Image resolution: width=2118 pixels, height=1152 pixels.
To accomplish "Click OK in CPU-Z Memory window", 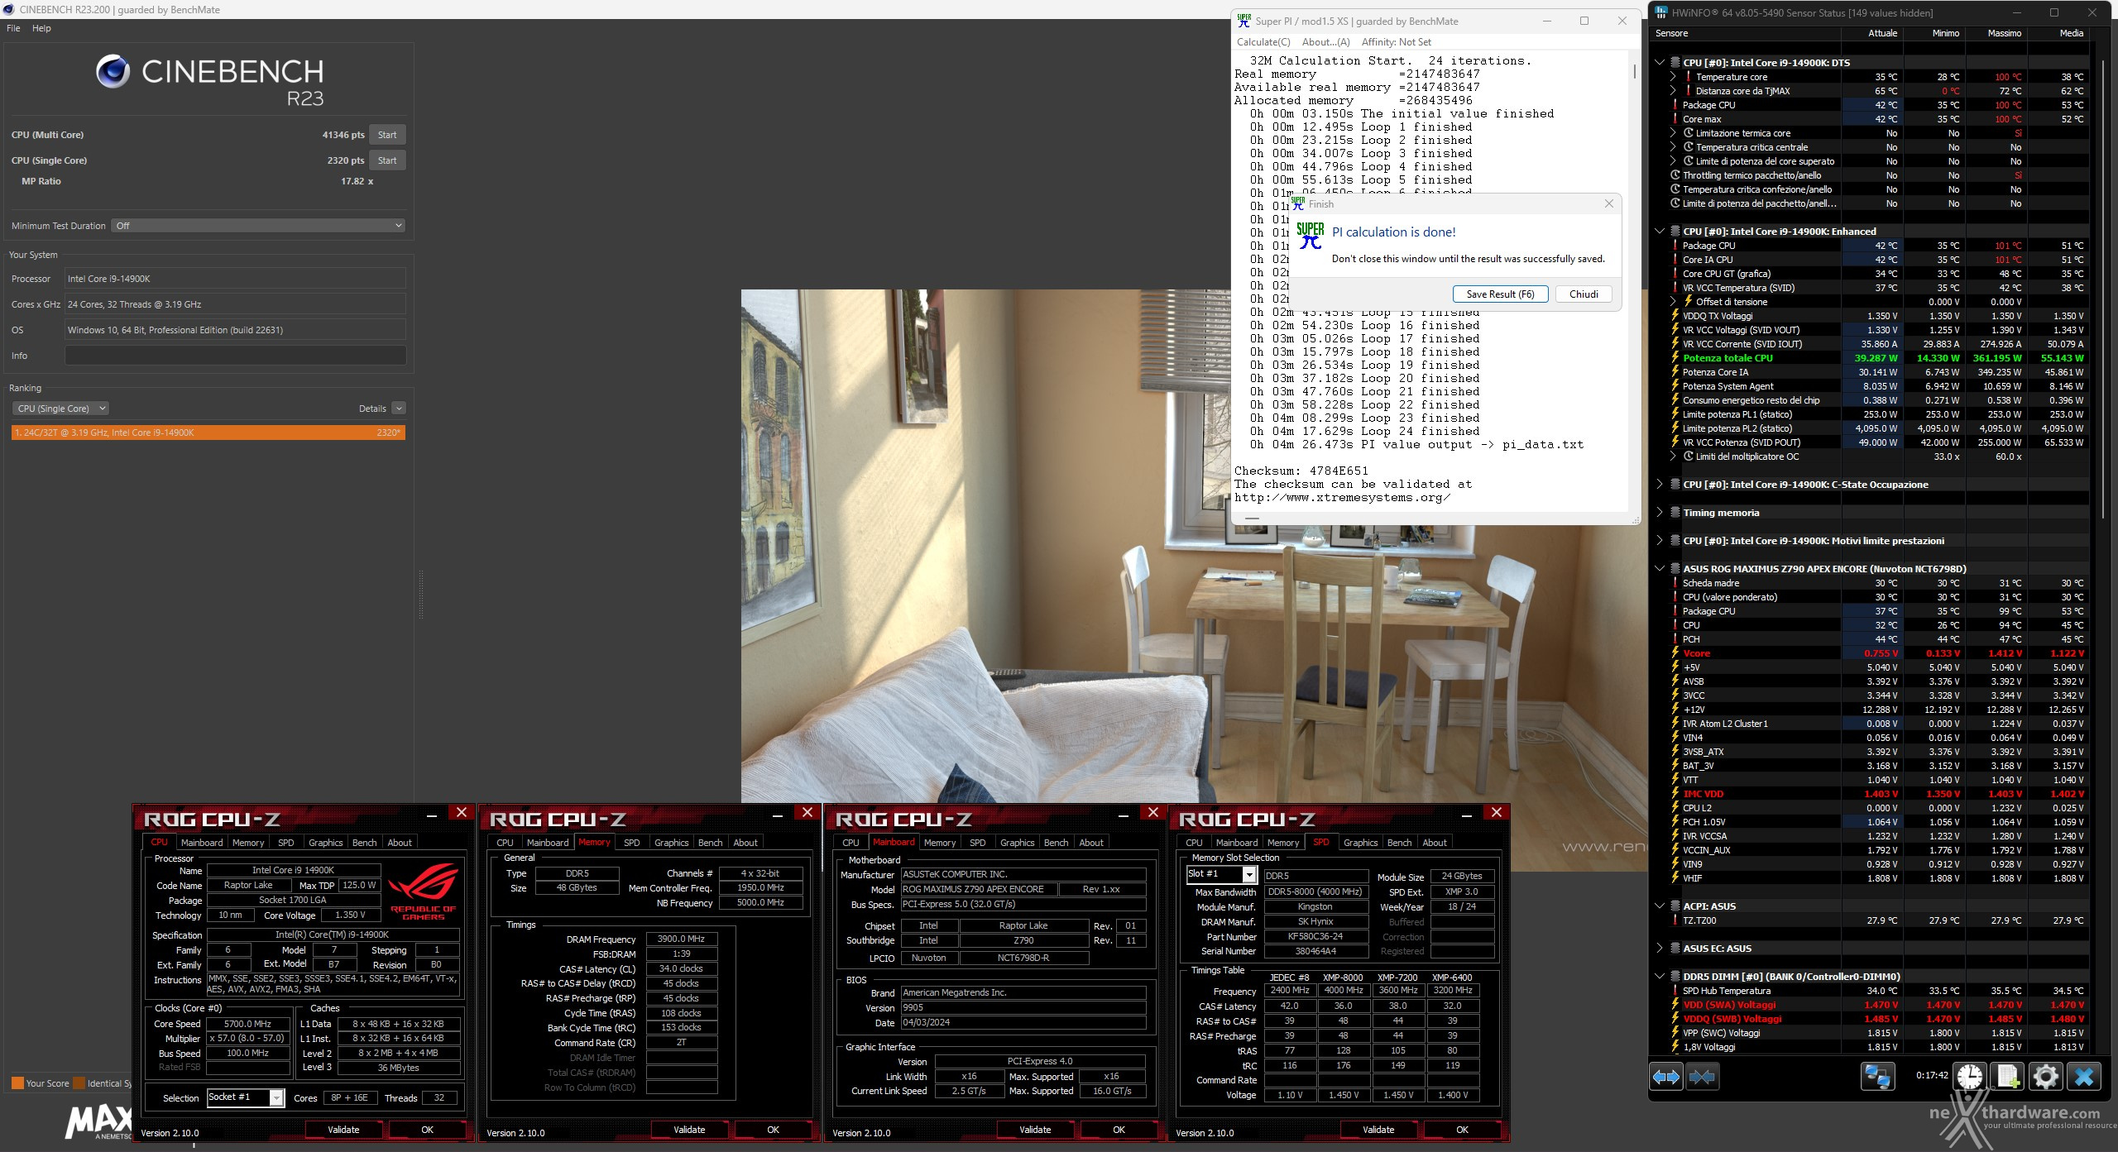I will tap(773, 1130).
